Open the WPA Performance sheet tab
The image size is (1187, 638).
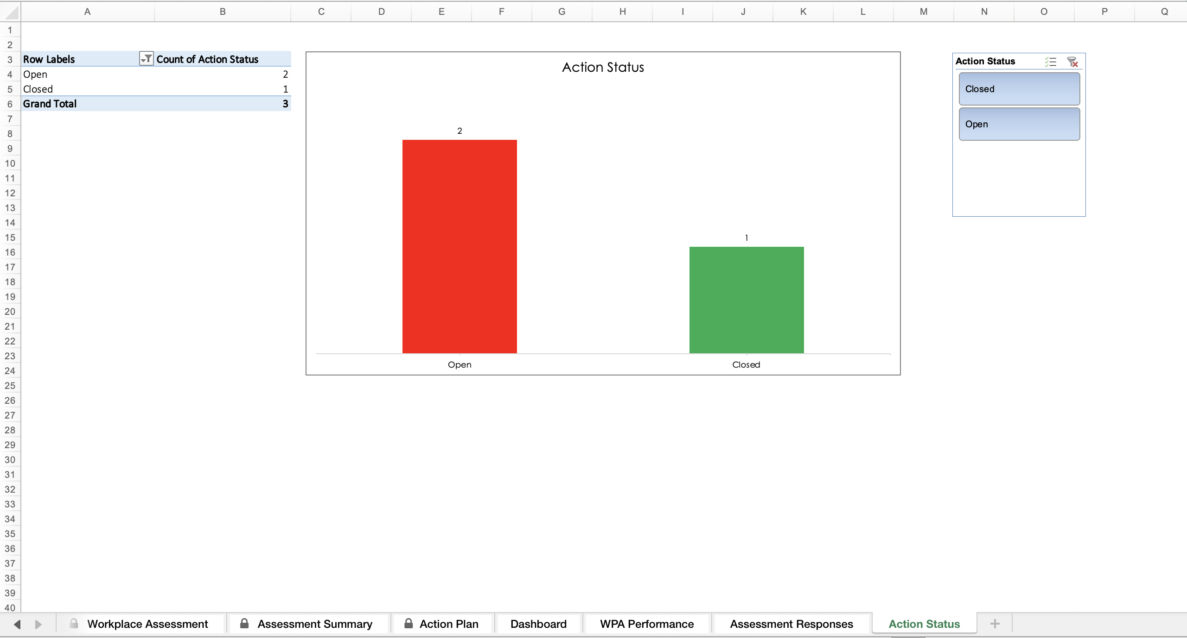(647, 624)
